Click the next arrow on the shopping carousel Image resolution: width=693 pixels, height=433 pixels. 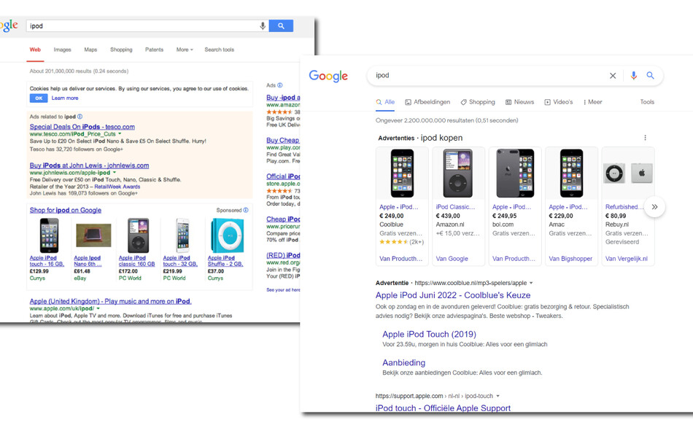654,207
